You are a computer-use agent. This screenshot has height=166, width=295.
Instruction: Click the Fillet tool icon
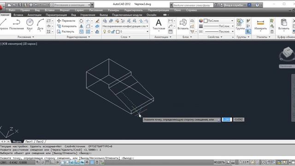[x=88, y=26]
